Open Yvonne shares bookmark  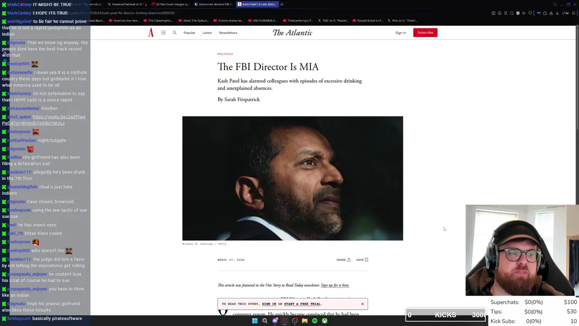[x=228, y=20]
